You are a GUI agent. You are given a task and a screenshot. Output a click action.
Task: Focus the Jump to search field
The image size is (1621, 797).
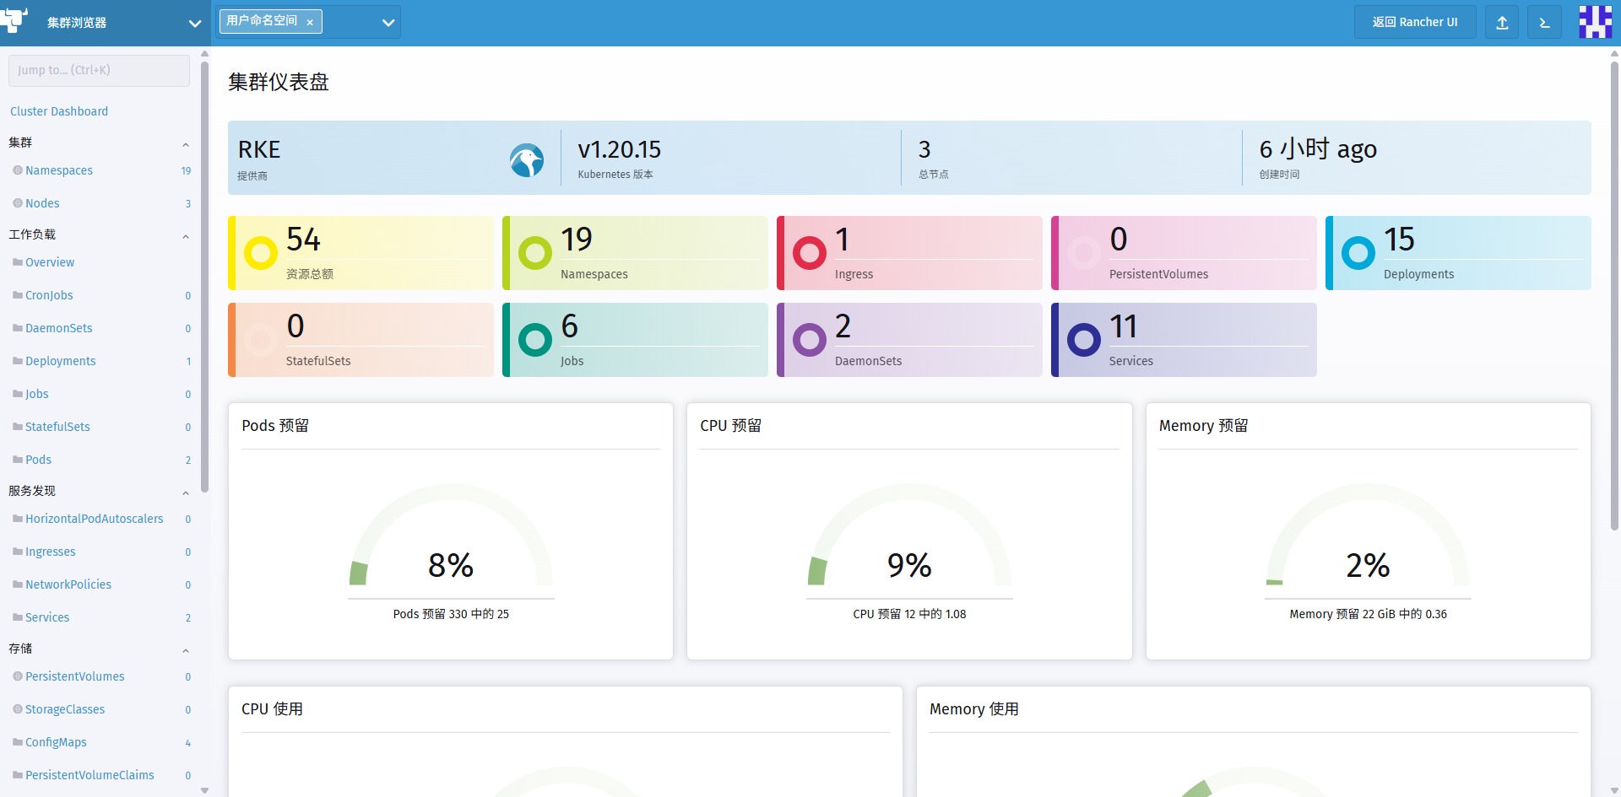pos(99,70)
